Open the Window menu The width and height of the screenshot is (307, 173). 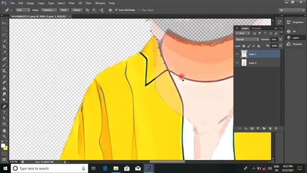click(100, 3)
